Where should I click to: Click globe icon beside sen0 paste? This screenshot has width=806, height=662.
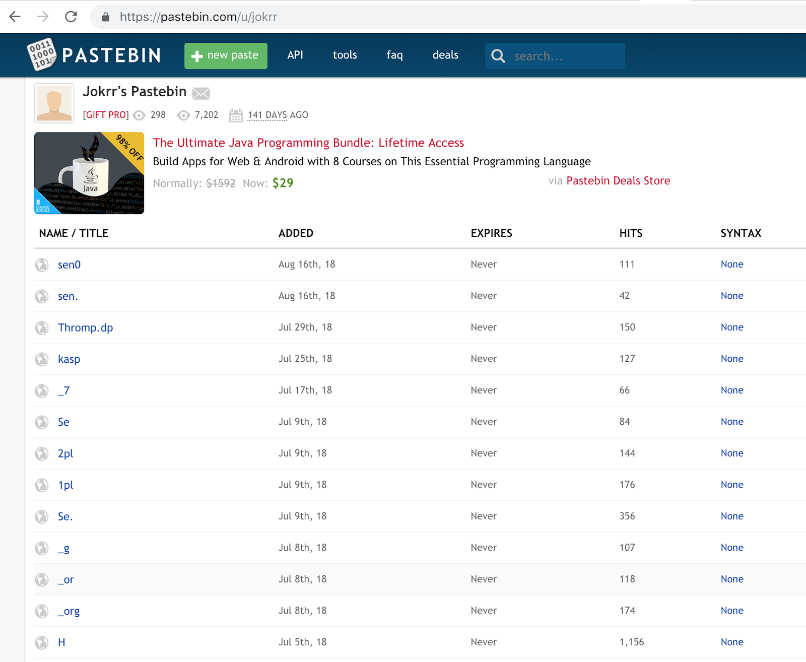(42, 264)
